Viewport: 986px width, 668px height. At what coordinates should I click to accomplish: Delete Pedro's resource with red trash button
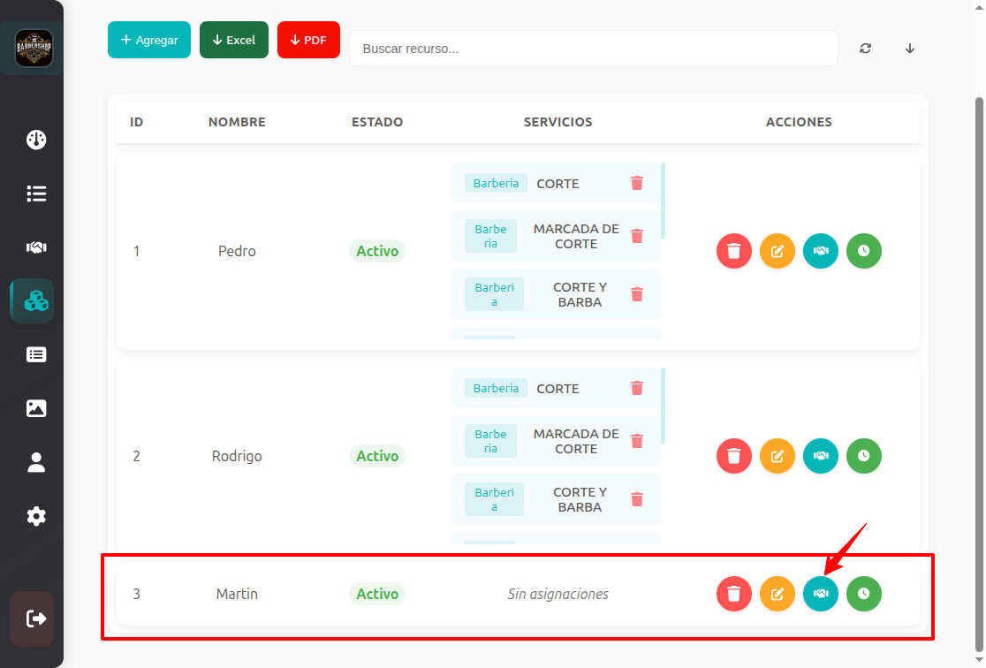pos(734,251)
